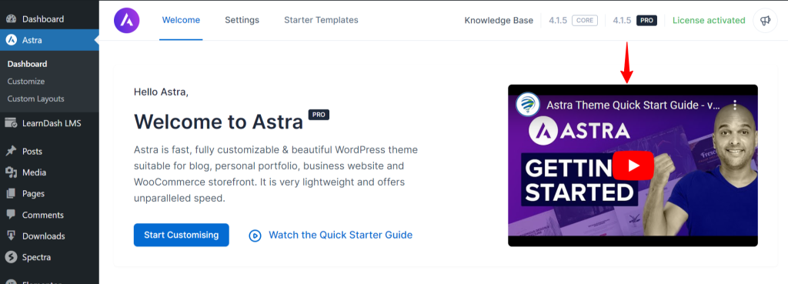Open the Knowledge Base link
The height and width of the screenshot is (284, 788).
pos(499,21)
